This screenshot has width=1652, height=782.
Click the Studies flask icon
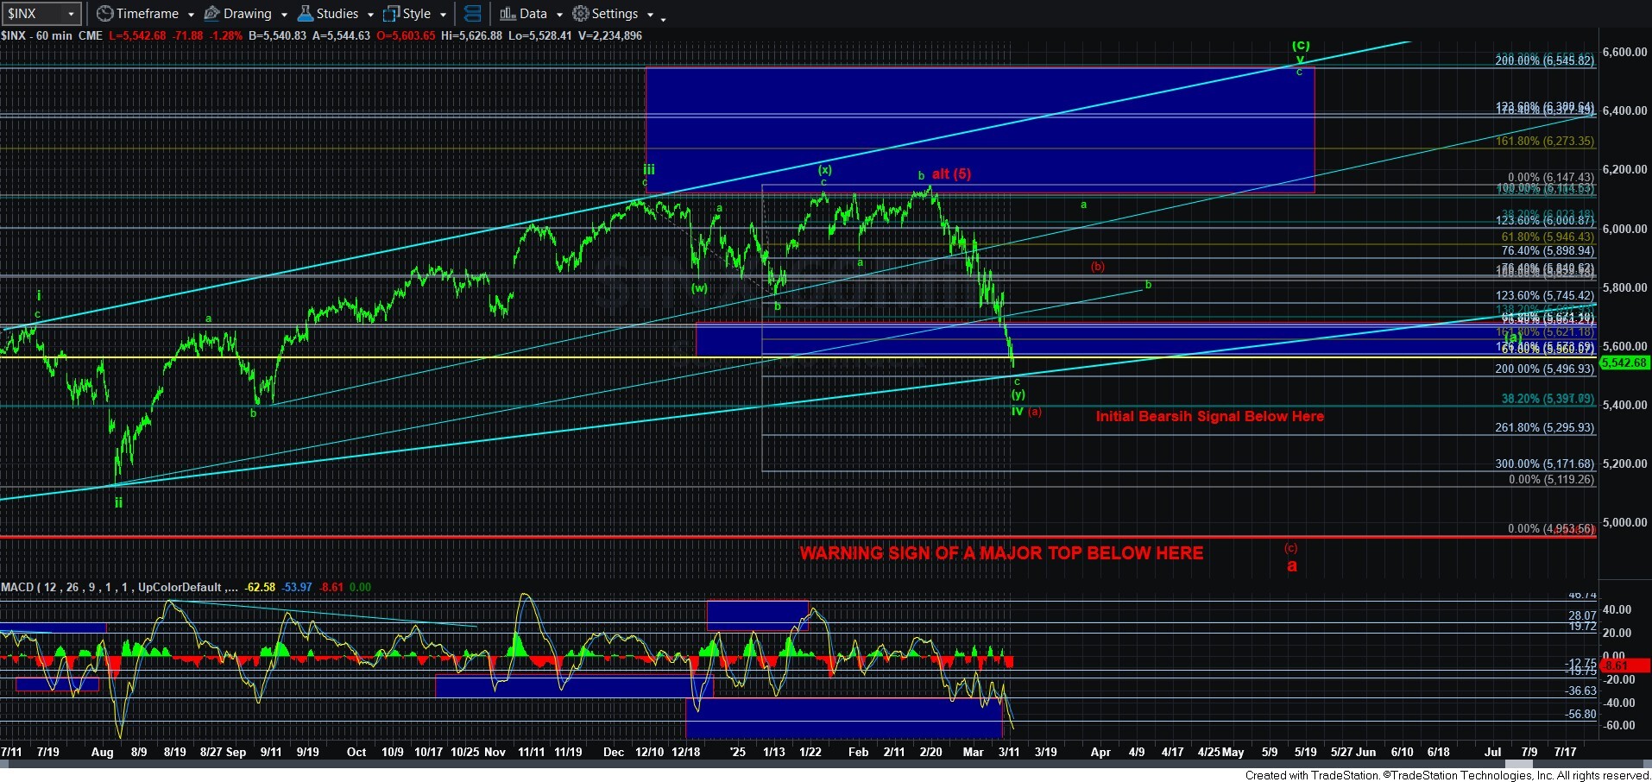point(306,14)
